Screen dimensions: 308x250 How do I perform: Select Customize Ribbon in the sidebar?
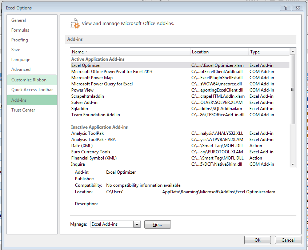(32, 80)
